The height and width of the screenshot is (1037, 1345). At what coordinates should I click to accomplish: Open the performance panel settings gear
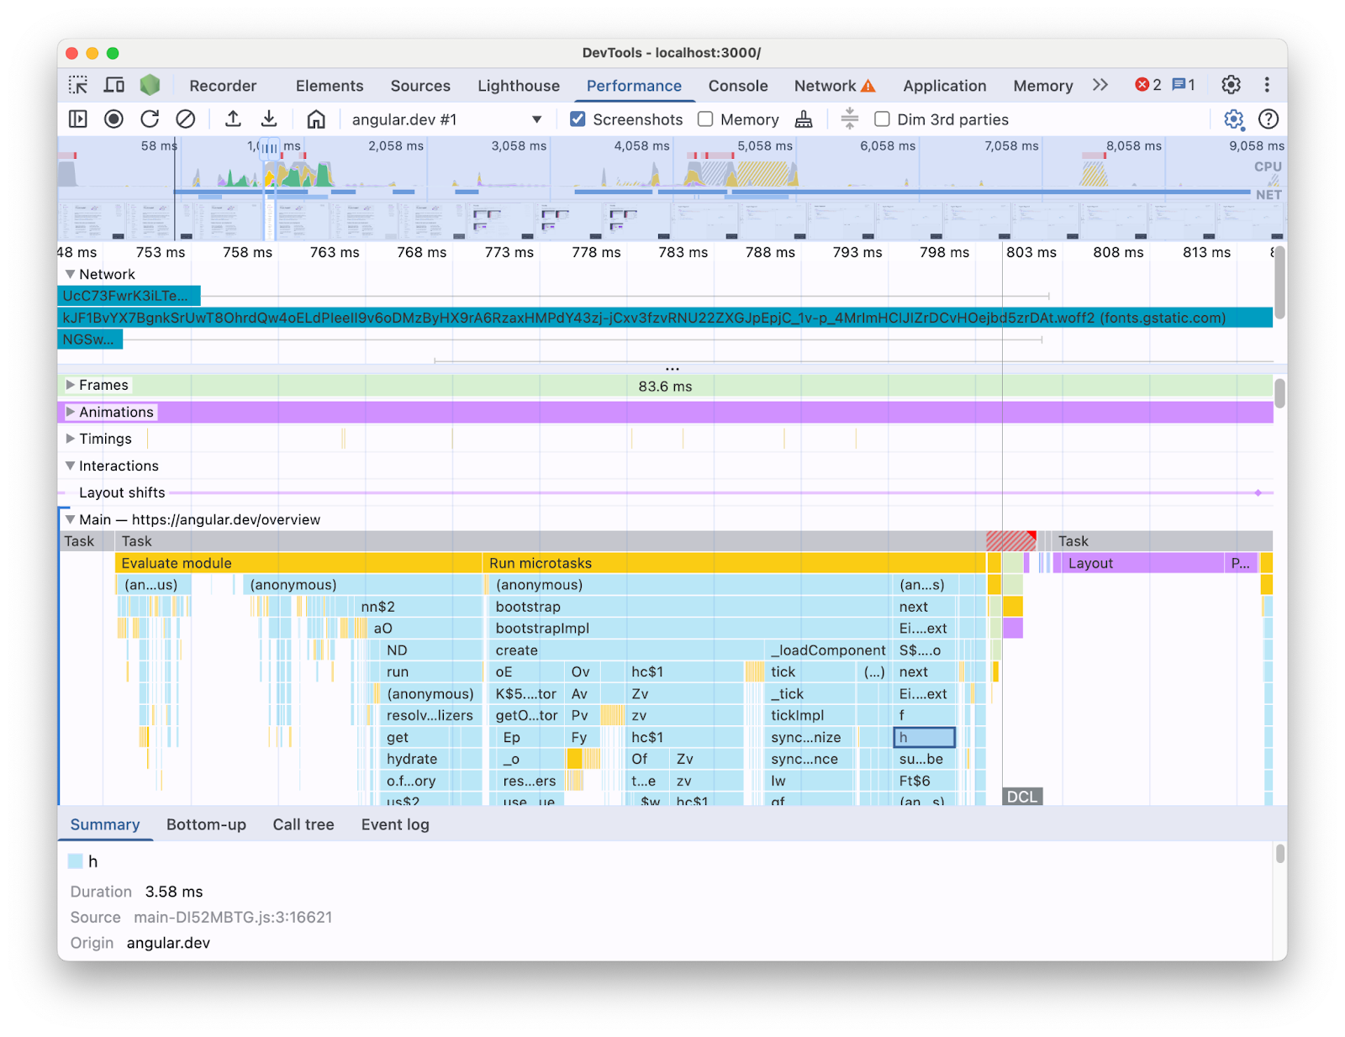point(1232,119)
